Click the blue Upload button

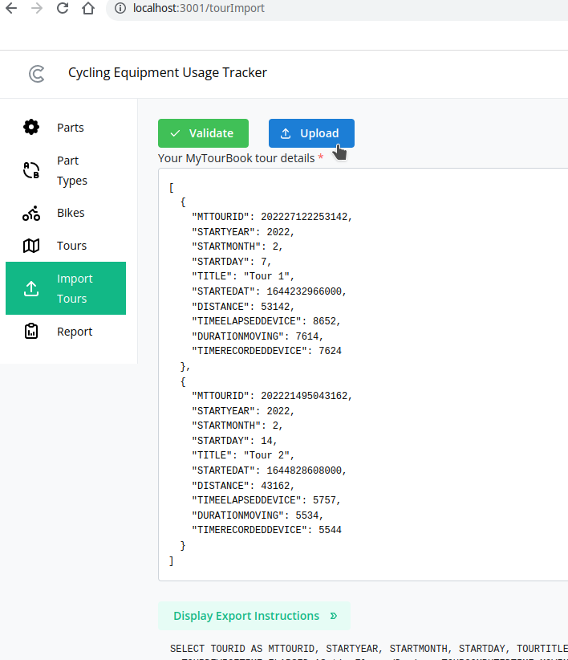coord(311,133)
